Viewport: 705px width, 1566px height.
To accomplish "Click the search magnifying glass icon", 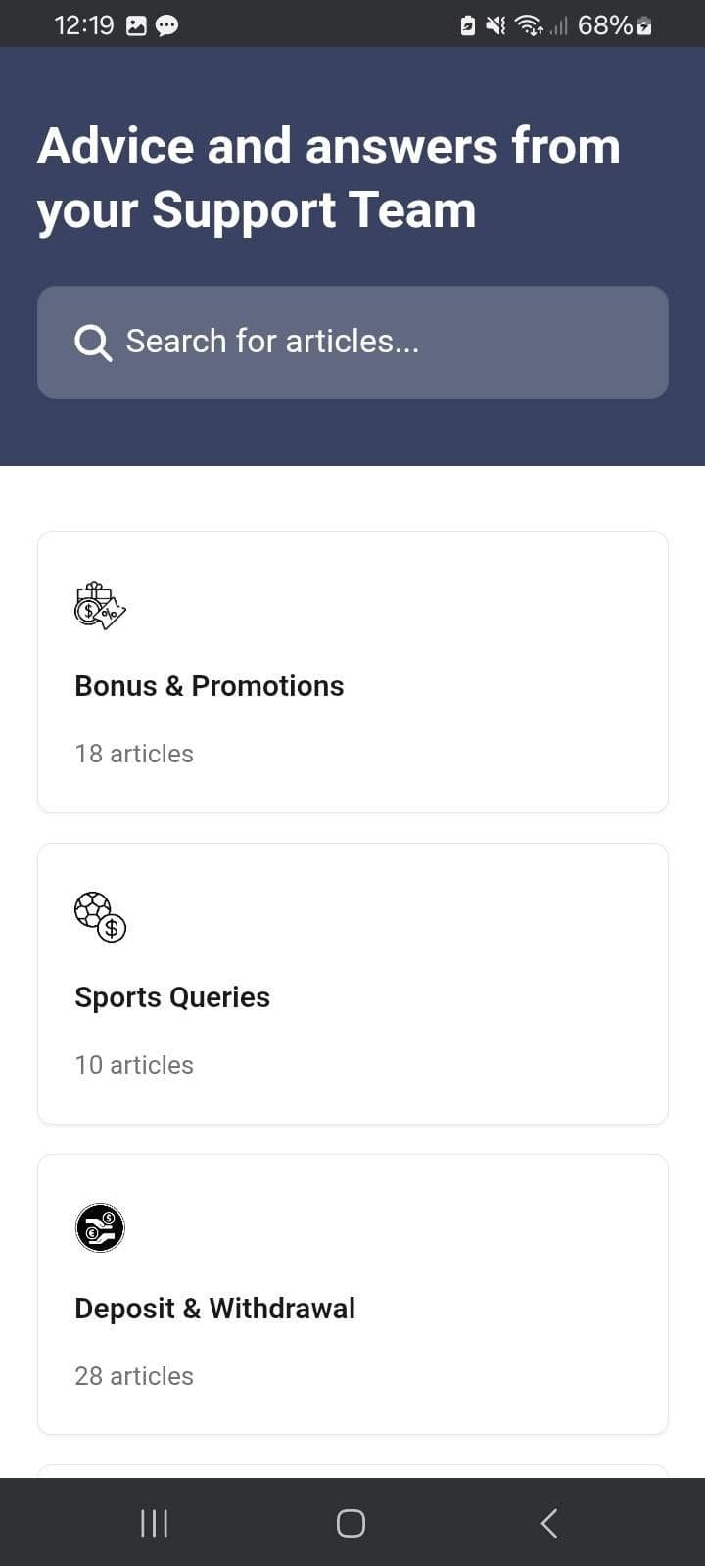I will pos(93,343).
